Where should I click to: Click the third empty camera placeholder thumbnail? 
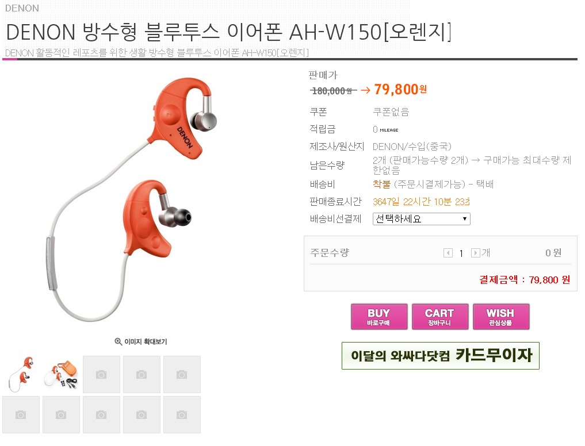[x=101, y=374]
